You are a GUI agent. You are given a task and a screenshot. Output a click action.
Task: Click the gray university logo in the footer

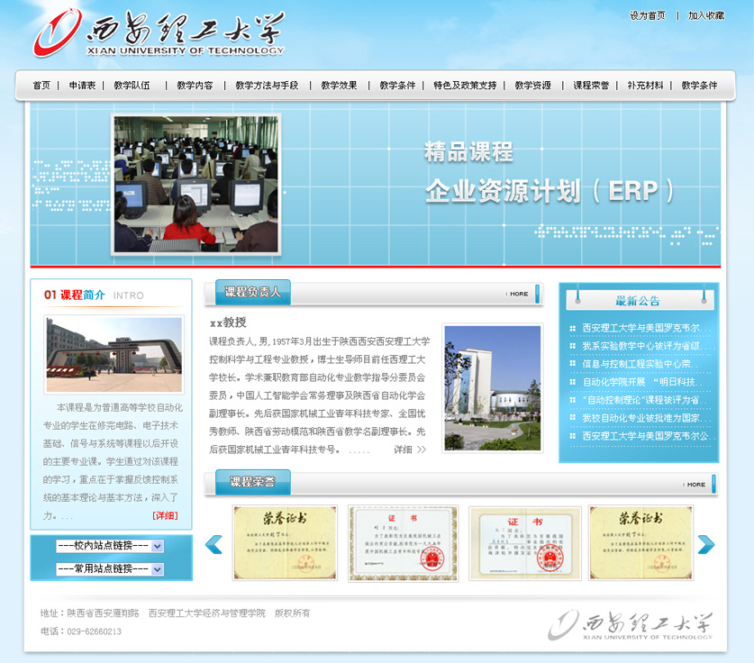[630, 625]
